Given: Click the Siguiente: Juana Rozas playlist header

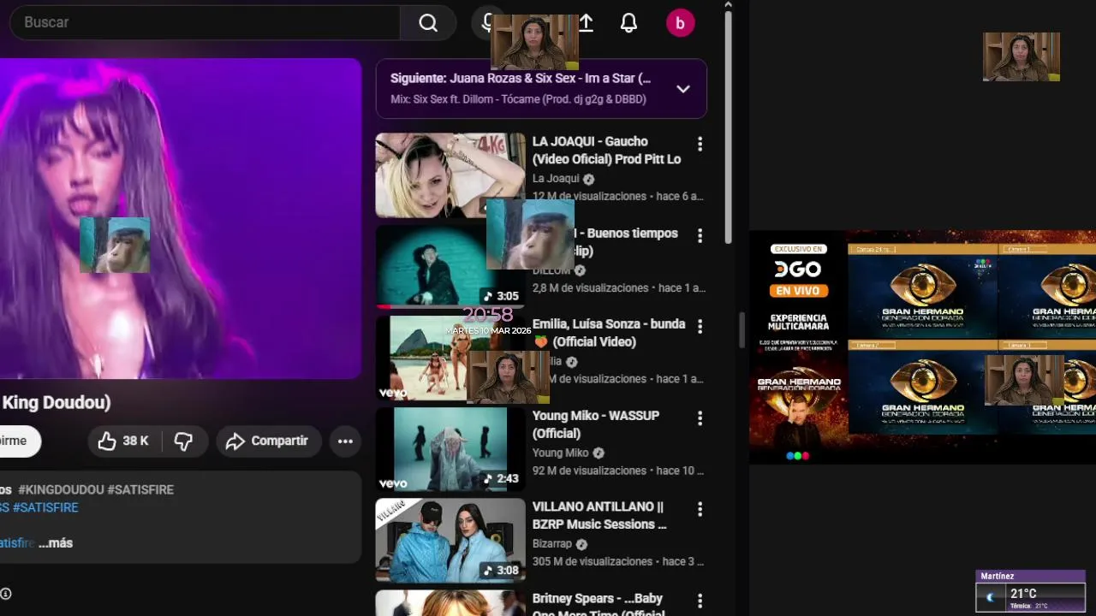Looking at the screenshot, I should 521,78.
